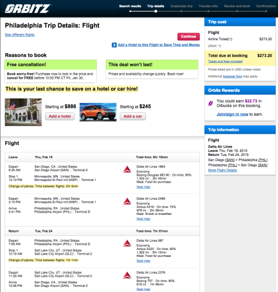Click the Add a car button
The width and height of the screenshot is (278, 292).
(133, 116)
